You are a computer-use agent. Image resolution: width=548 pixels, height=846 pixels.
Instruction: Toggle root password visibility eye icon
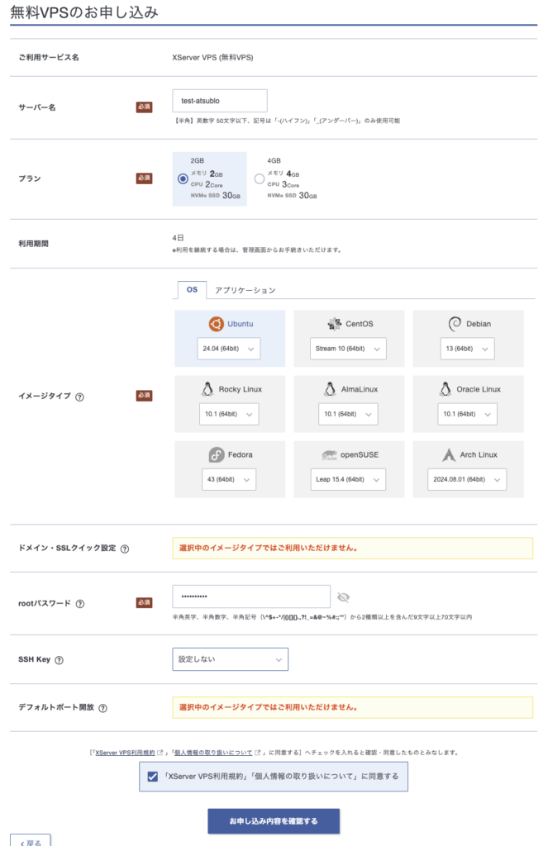(344, 597)
